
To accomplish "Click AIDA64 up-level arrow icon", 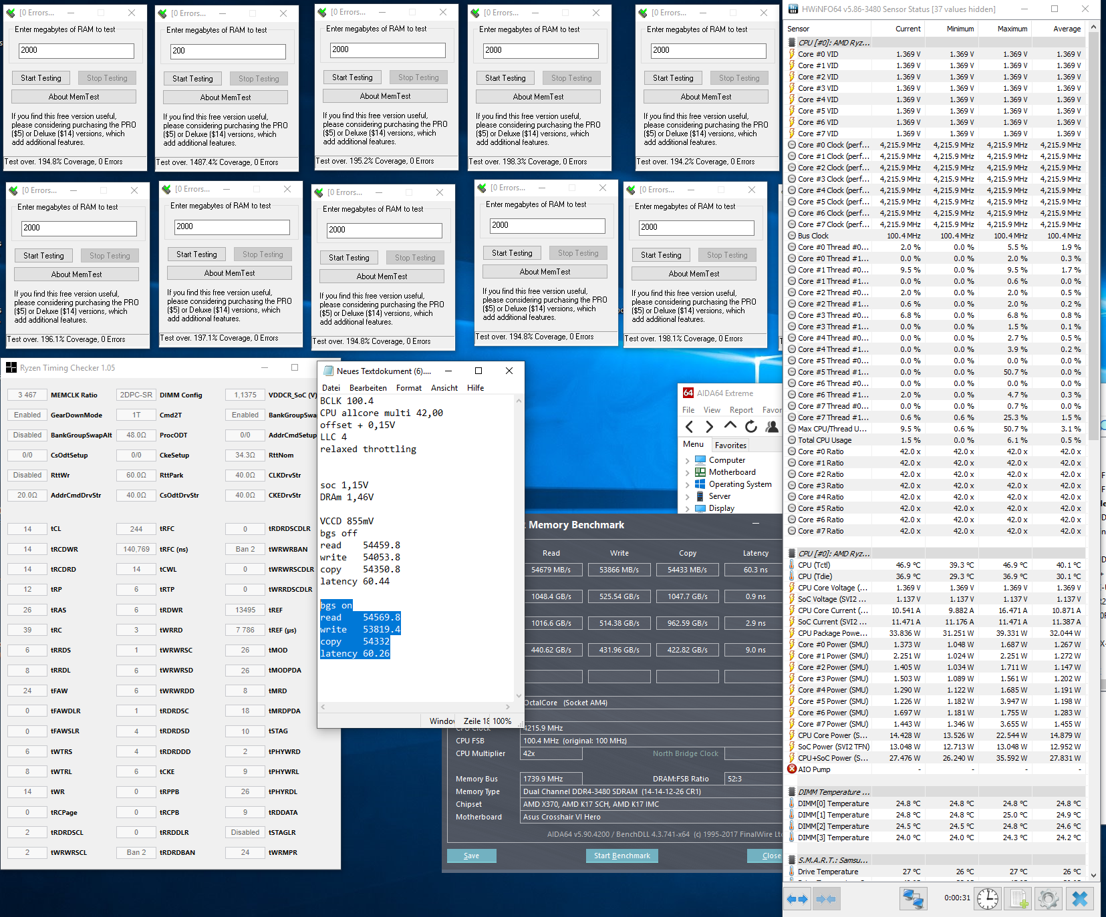I will point(730,425).
